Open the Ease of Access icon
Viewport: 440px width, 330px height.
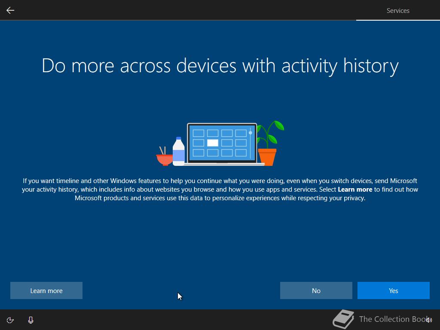point(10,320)
